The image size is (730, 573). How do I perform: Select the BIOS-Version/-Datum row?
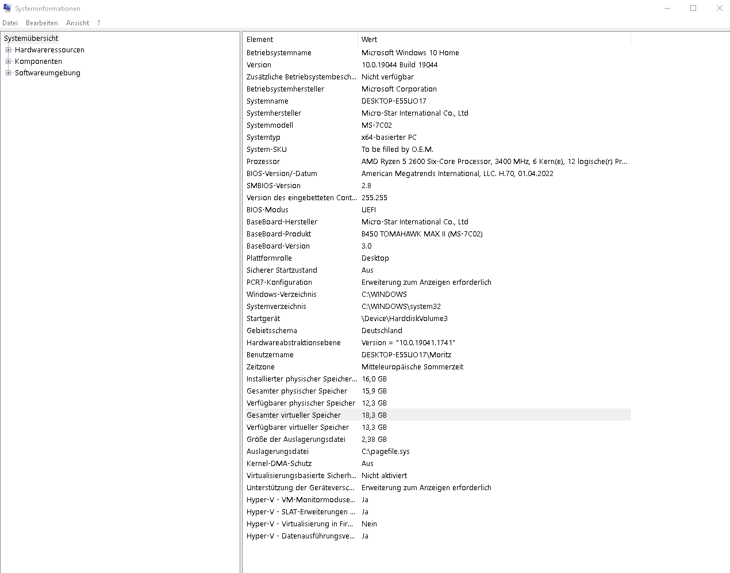[x=437, y=174]
